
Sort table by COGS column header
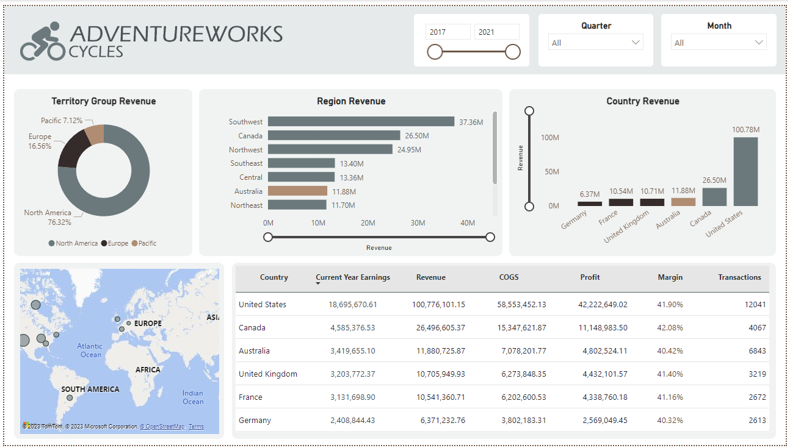(509, 277)
